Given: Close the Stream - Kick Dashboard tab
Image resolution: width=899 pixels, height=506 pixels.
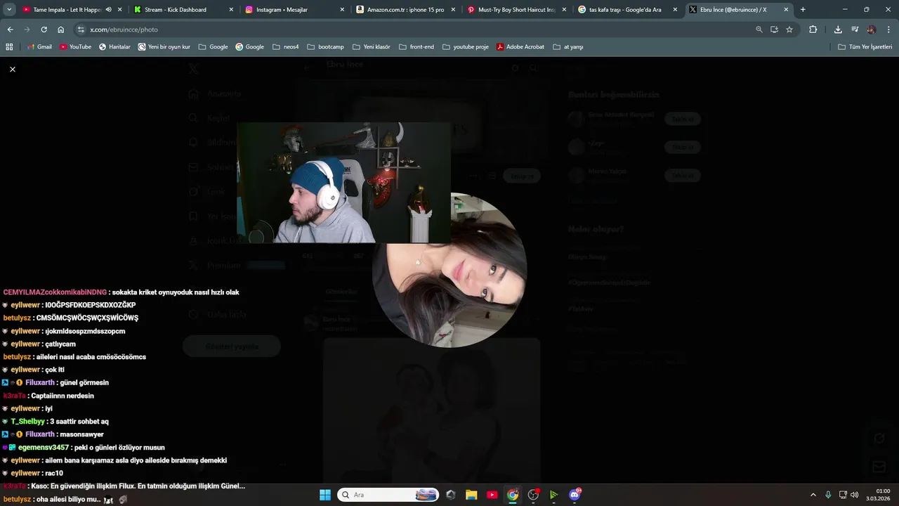Looking at the screenshot, I should pyautogui.click(x=231, y=10).
